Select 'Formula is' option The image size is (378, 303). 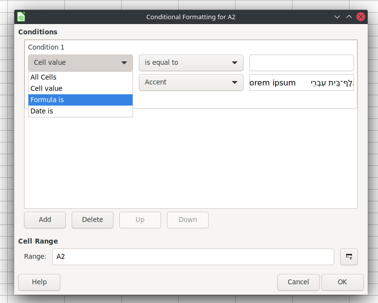[81, 100]
